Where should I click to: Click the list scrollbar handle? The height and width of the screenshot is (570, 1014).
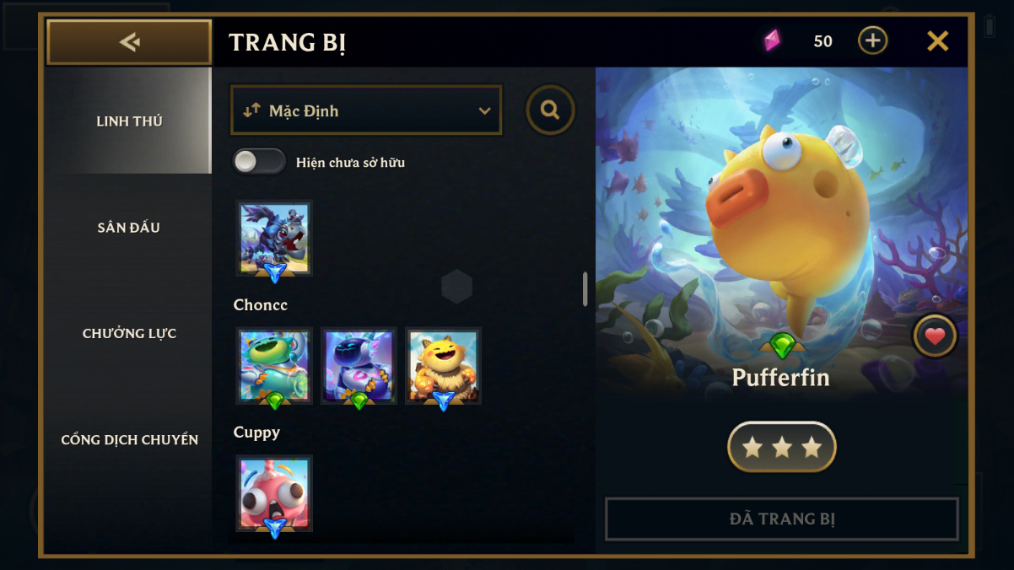(585, 289)
